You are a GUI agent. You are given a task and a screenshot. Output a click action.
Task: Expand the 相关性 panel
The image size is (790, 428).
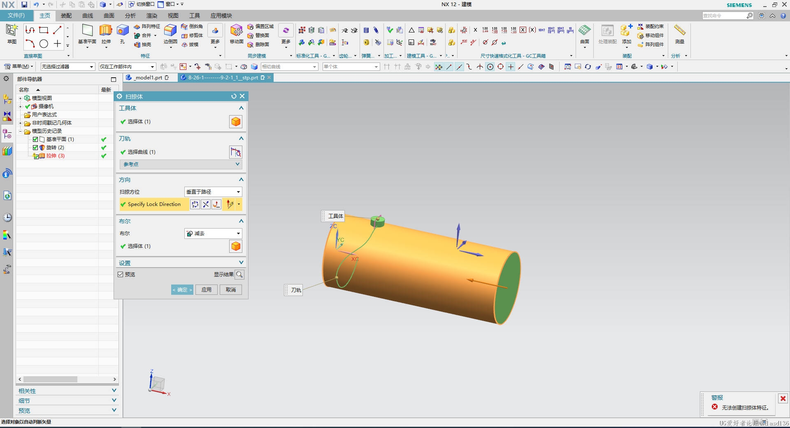click(x=67, y=391)
